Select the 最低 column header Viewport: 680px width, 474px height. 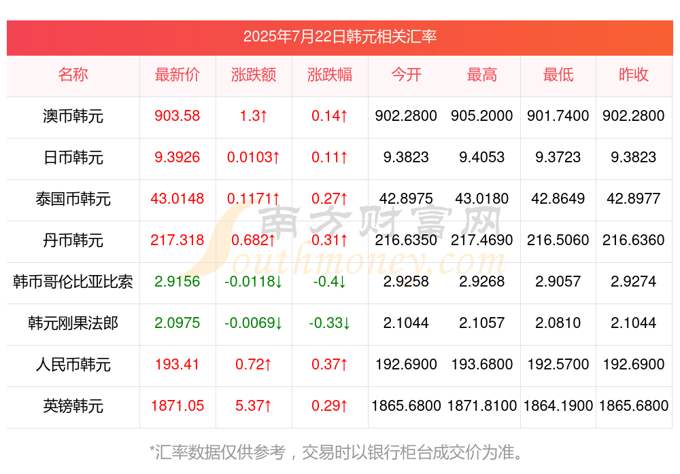(558, 75)
